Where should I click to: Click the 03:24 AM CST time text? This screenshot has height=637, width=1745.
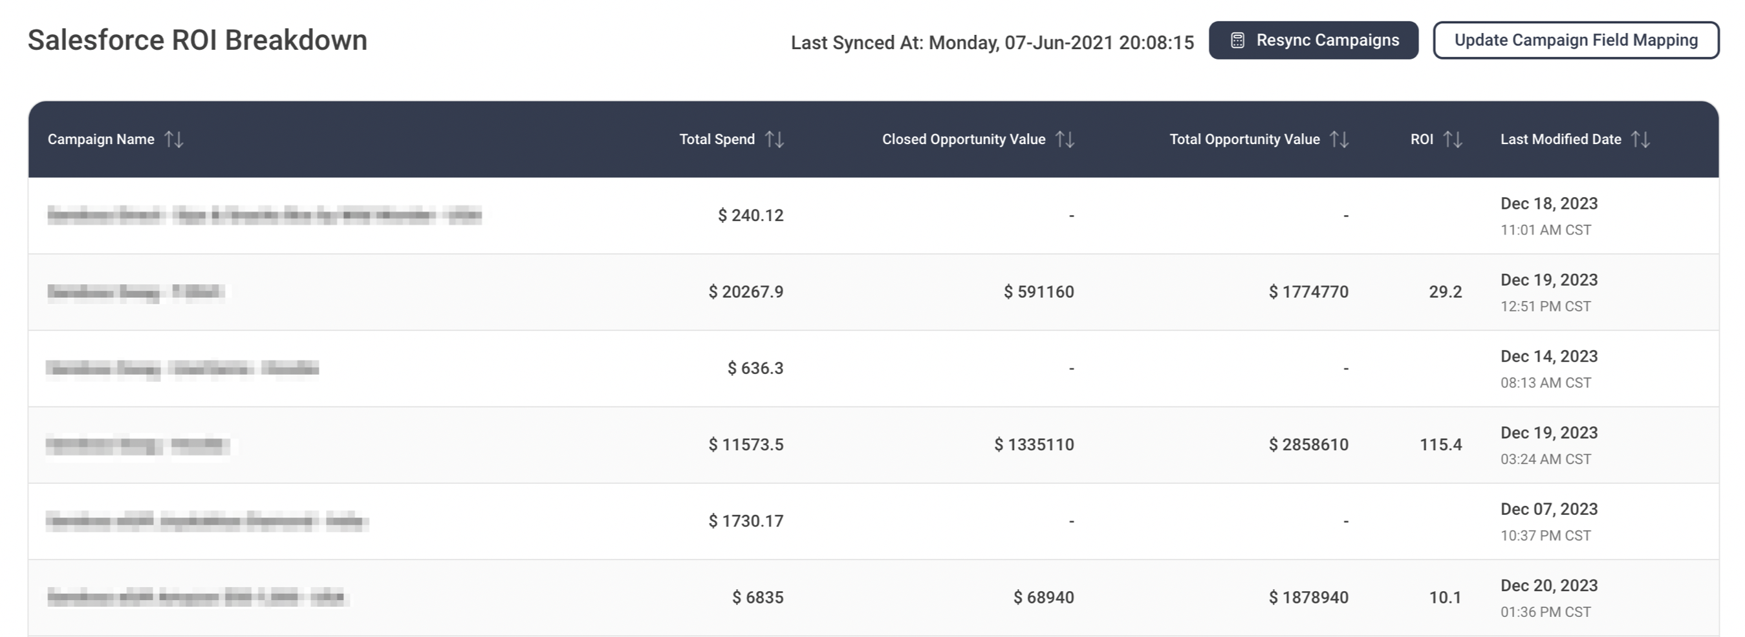point(1545,459)
